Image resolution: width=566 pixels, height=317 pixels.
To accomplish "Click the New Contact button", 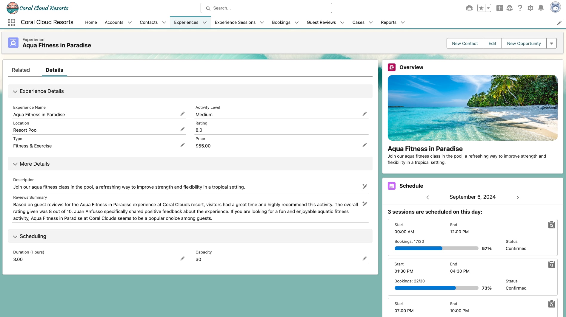I will coord(465,43).
